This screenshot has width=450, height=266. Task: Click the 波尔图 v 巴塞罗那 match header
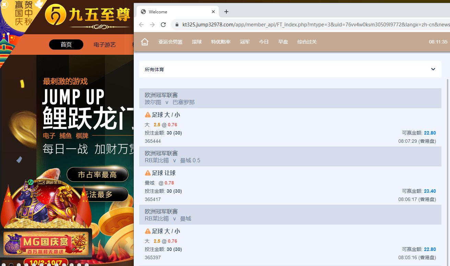click(x=290, y=98)
